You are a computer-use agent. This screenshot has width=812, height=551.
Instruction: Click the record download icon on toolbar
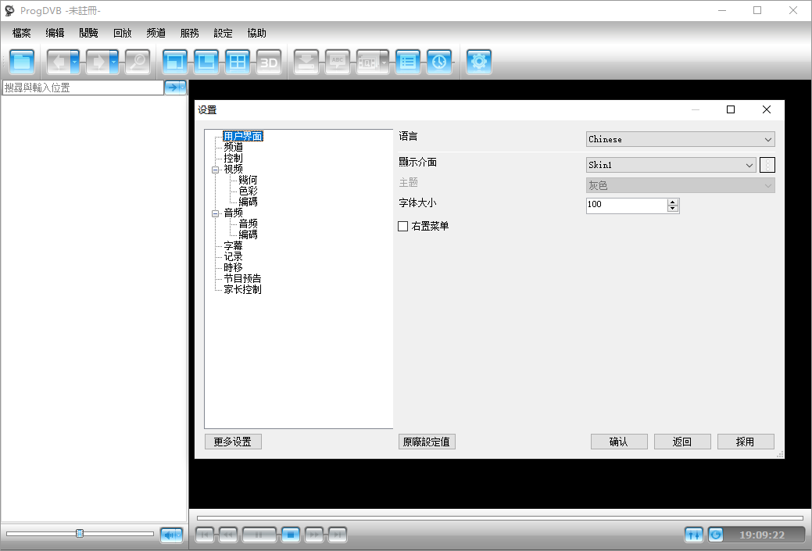tap(306, 61)
